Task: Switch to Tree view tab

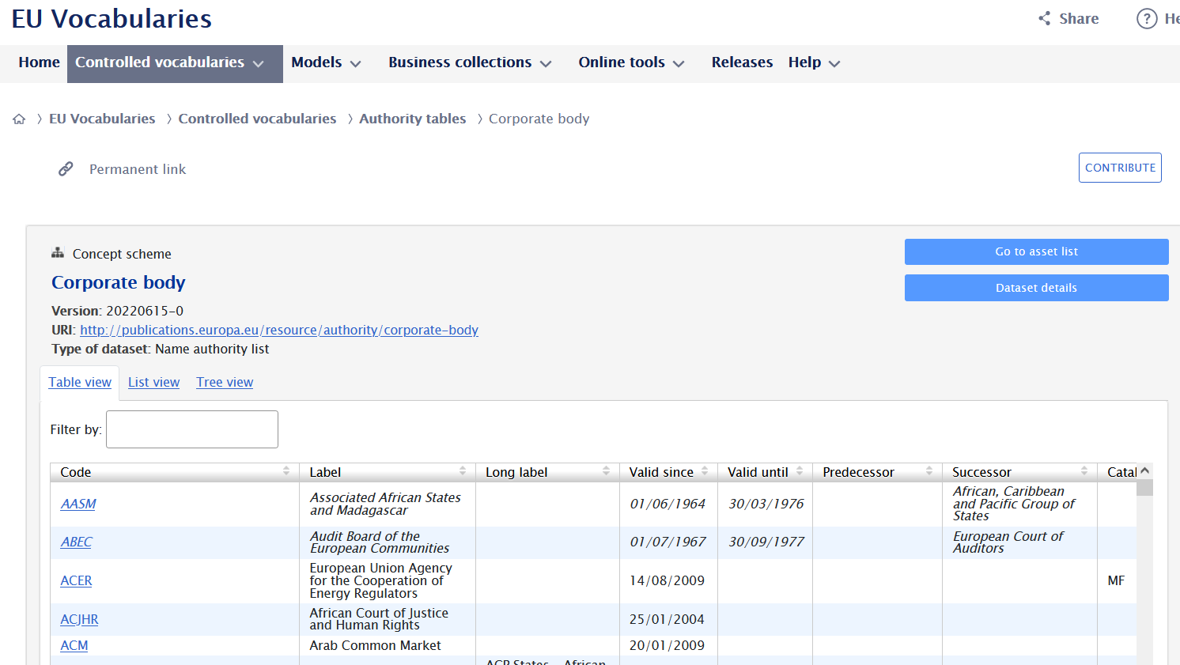Action: [225, 382]
